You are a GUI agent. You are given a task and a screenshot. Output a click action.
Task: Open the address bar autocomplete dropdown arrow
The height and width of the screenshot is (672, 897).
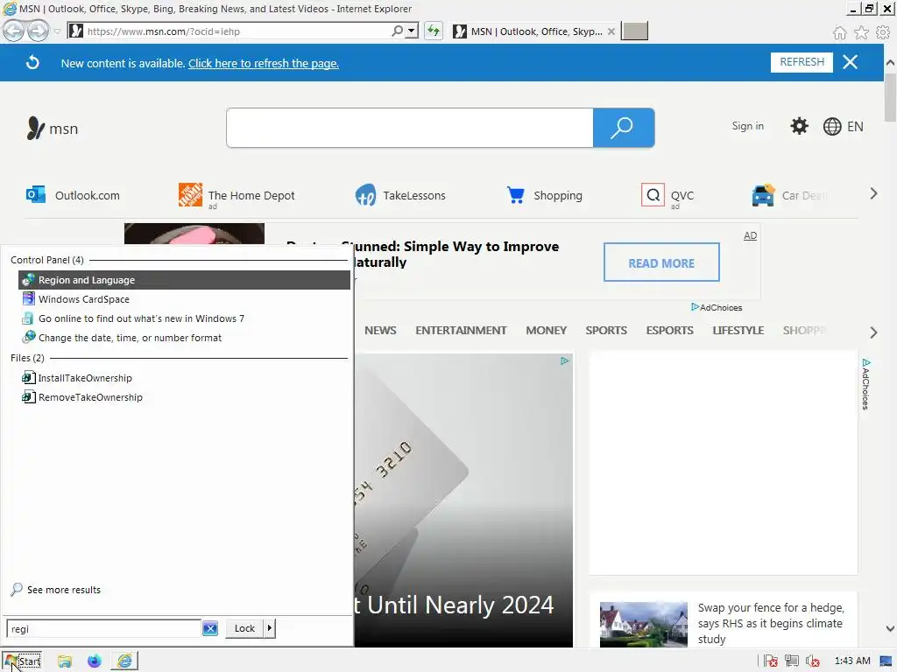coord(412,31)
